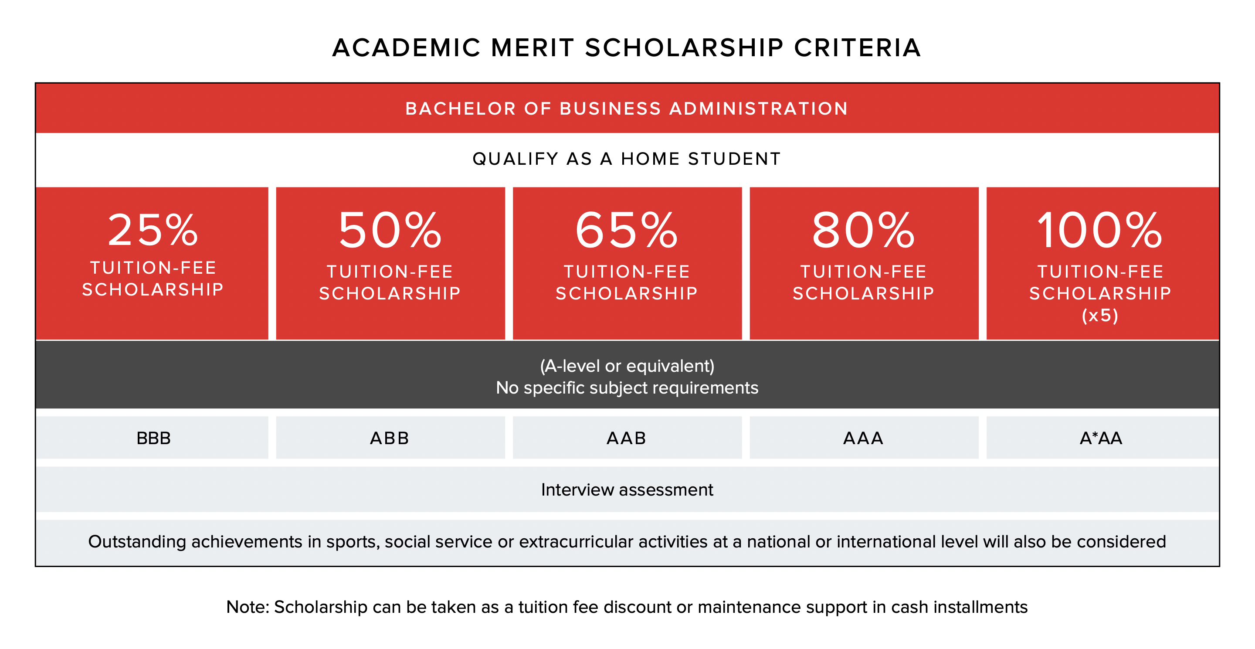This screenshot has height=649, width=1255.
Task: Click the Academic Merit Scholarship Criteria title
Action: pos(627,48)
